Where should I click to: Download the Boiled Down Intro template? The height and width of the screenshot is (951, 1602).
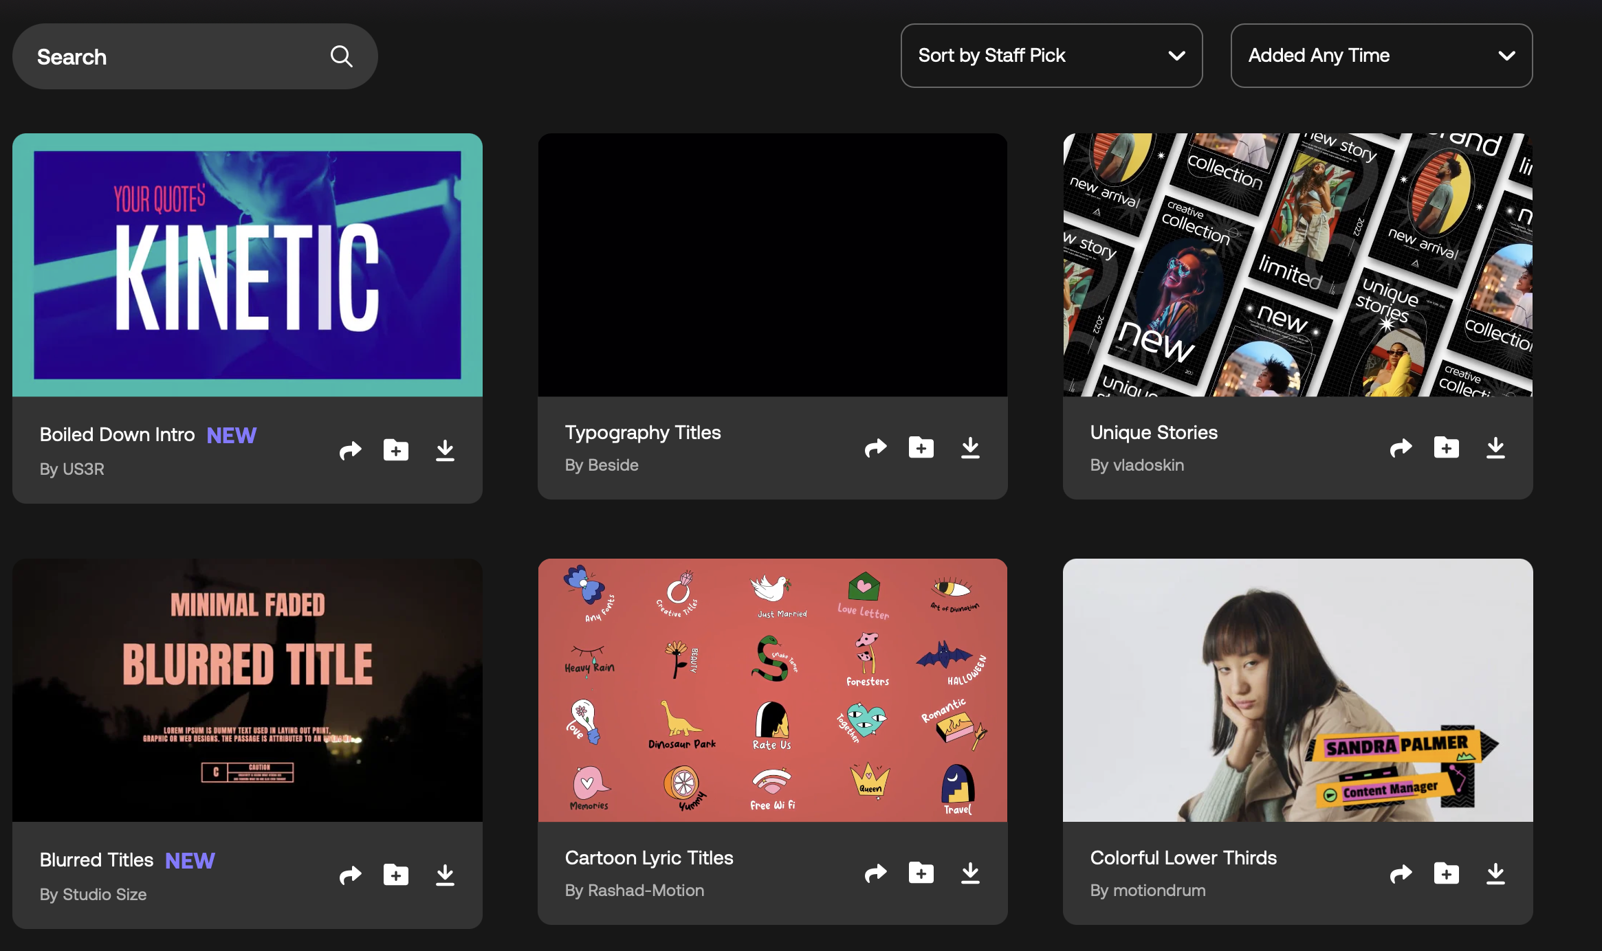[x=445, y=451]
